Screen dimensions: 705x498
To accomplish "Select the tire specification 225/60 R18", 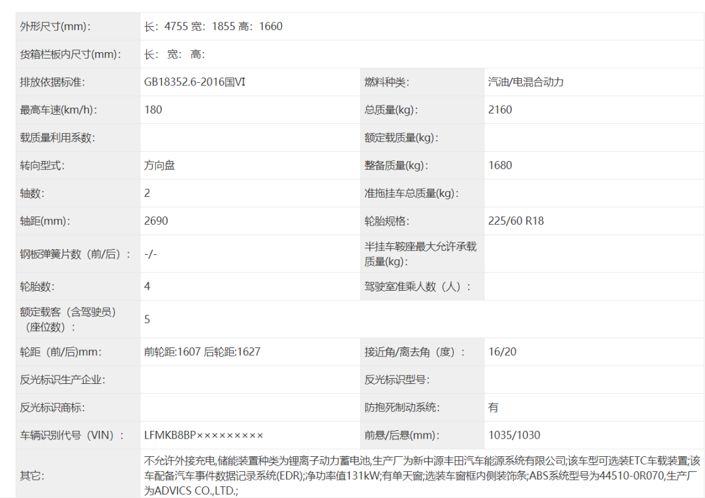I will point(516,221).
